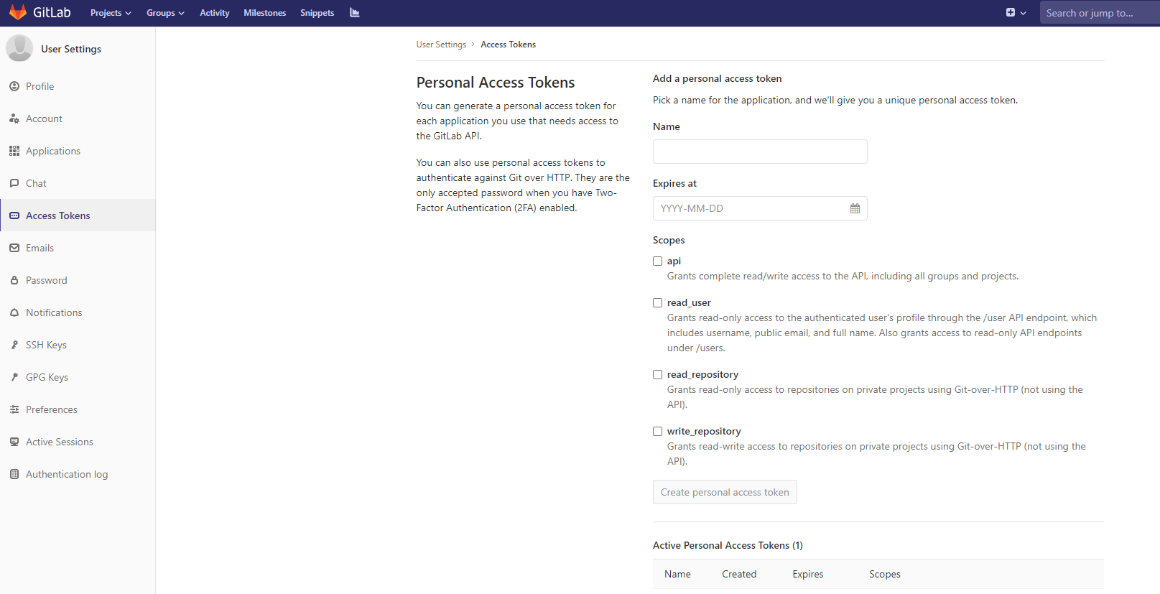
Task: Click the write_repository scope label
Action: click(704, 432)
